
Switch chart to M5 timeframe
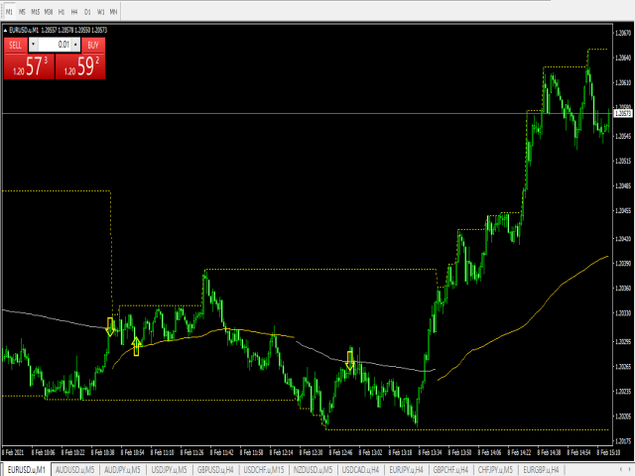pos(22,12)
